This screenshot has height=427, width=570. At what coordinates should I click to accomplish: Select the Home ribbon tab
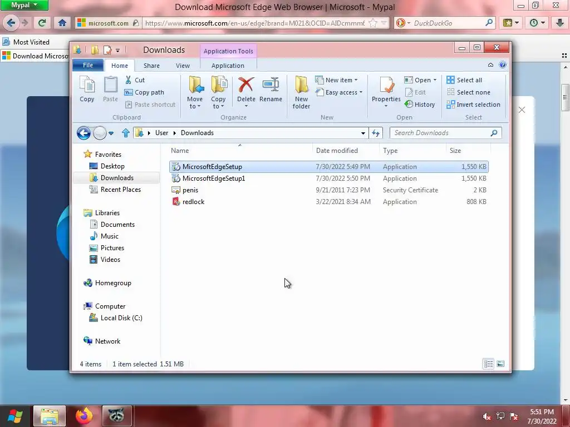(x=120, y=66)
